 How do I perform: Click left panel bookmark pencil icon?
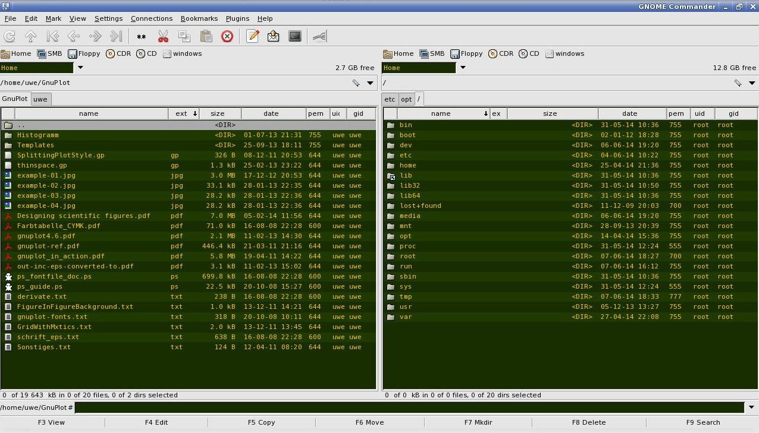click(356, 83)
